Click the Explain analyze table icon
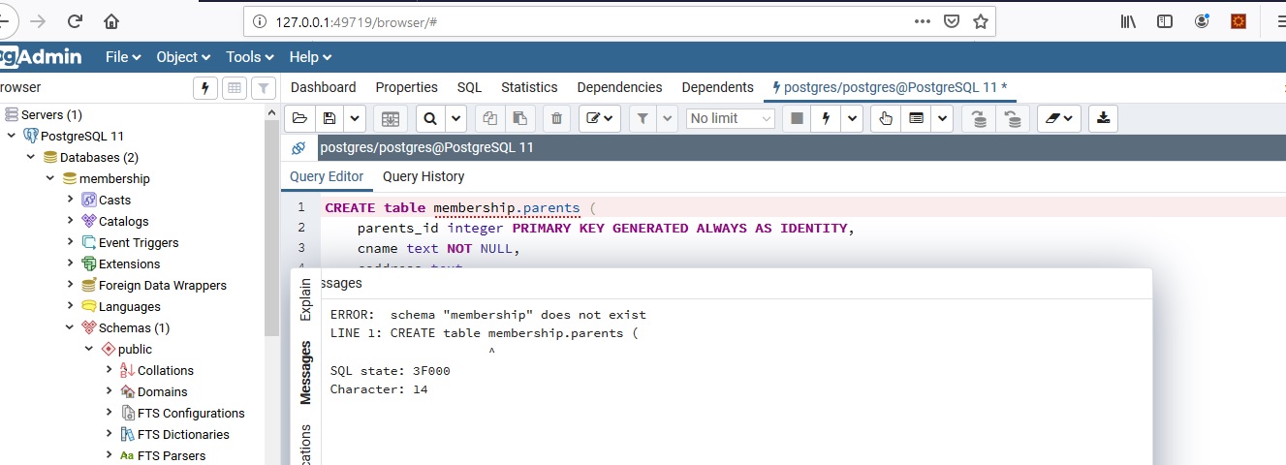Image resolution: width=1286 pixels, height=465 pixels. point(915,118)
